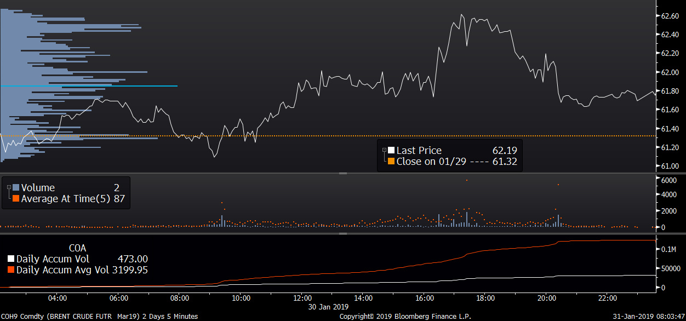Click divider handle above the COA panel
686x321 pixels.
coord(343,233)
